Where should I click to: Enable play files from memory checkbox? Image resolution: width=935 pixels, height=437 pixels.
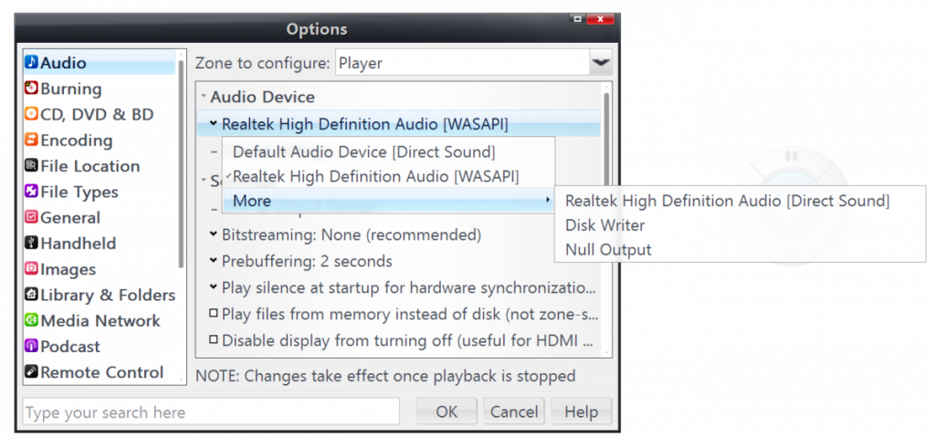pyautogui.click(x=214, y=314)
